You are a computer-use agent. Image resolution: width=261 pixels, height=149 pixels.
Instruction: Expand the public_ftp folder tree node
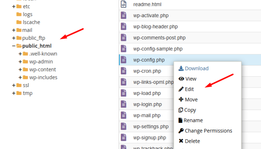pos(14,38)
